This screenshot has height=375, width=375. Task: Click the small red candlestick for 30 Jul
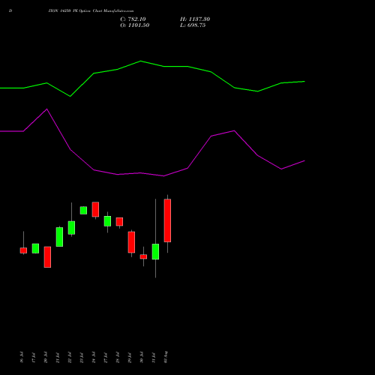point(143,256)
